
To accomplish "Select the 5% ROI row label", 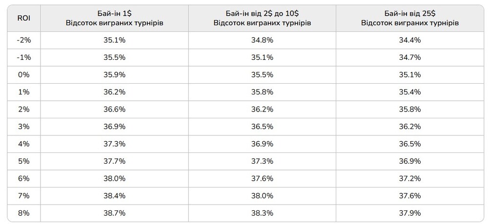I will coord(23,161).
